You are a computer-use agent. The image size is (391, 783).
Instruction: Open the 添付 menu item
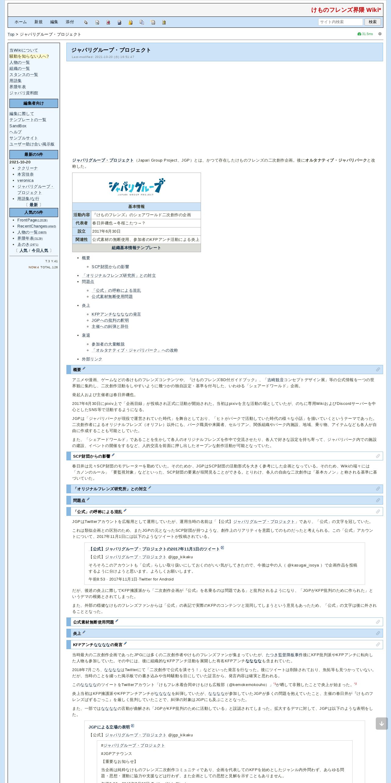pos(70,22)
